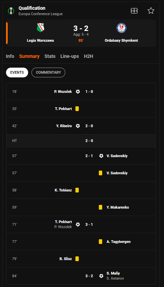This screenshot has height=287, width=164.
Task: Click the yellow card beside Y. Makarenko
Action: 100,207
